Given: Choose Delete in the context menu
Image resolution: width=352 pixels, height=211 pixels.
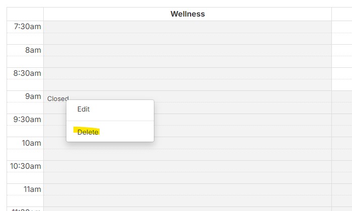Looking at the screenshot, I should coord(88,132).
